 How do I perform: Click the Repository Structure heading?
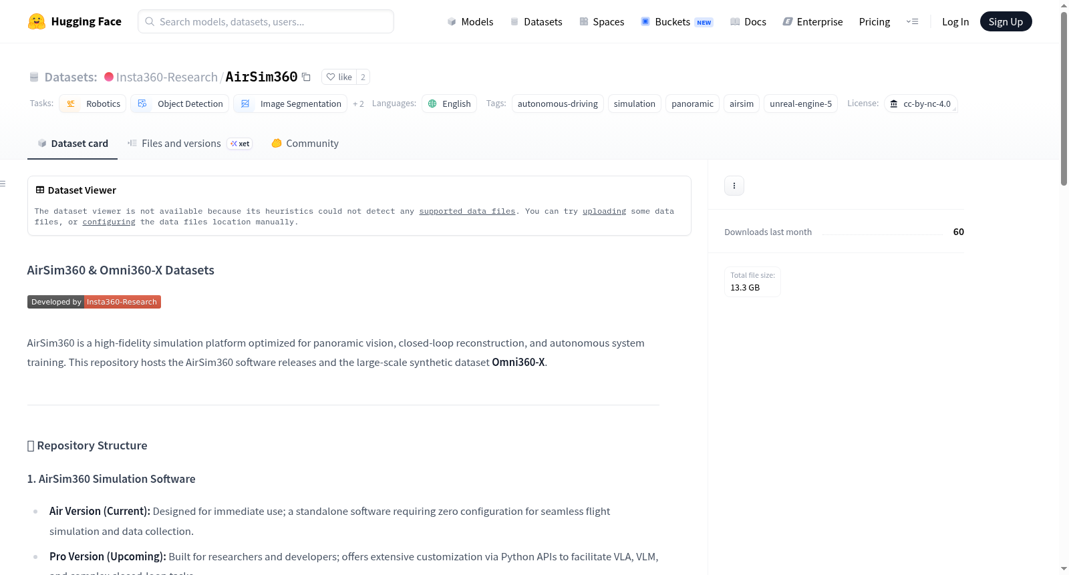(x=88, y=445)
